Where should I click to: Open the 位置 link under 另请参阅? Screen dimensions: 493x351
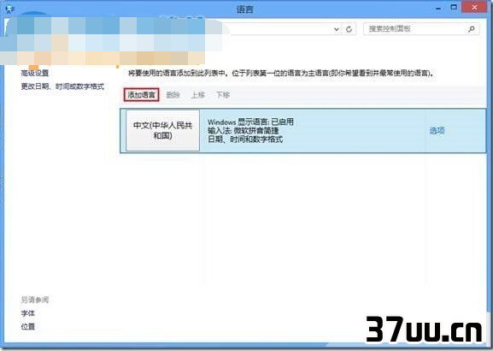pos(27,326)
